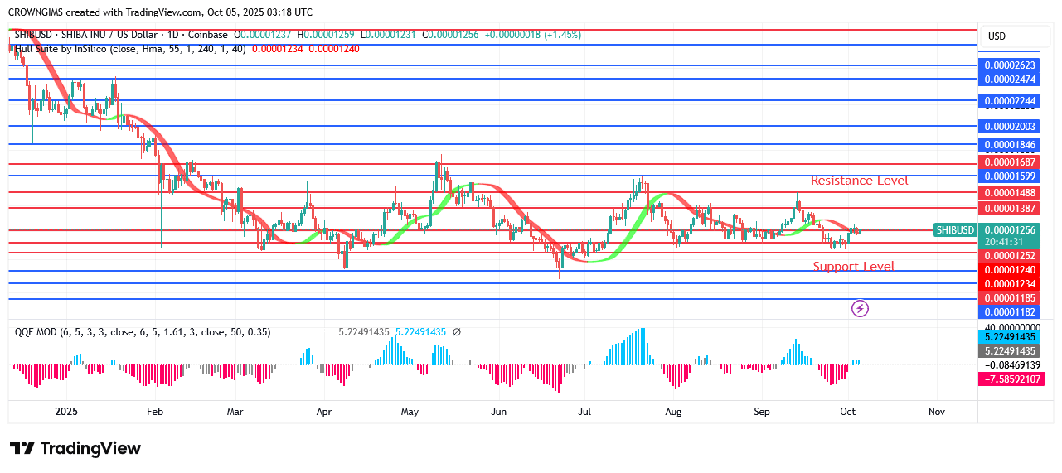Click the SHIBUSD price label tag
The image size is (1062, 473).
(954, 229)
